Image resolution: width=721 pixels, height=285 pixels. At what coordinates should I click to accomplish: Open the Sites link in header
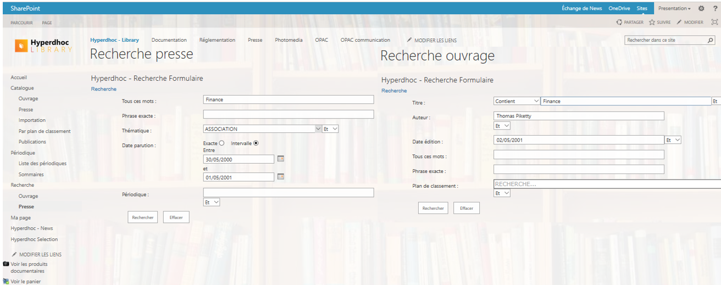(642, 8)
